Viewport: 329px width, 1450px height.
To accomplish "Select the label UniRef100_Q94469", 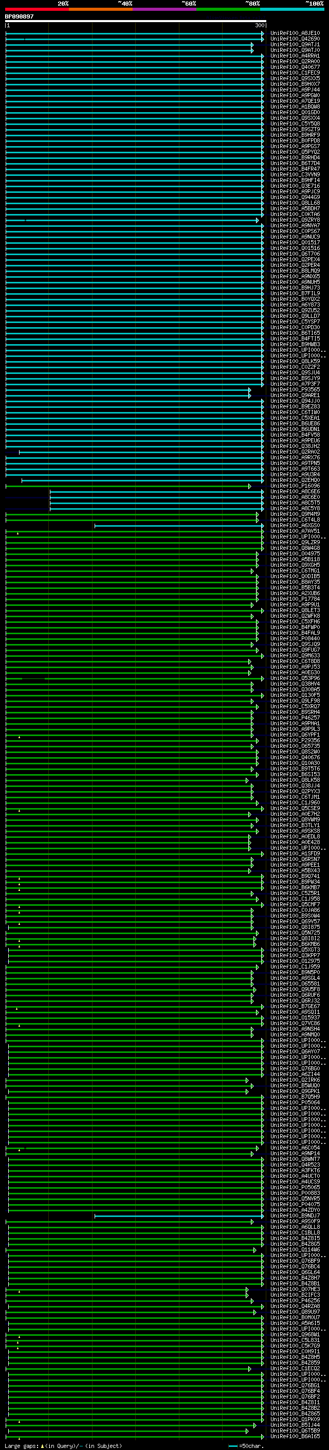I will [x=295, y=197].
